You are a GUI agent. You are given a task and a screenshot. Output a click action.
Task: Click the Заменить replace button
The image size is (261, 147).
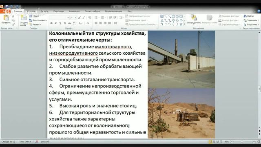point(251,20)
